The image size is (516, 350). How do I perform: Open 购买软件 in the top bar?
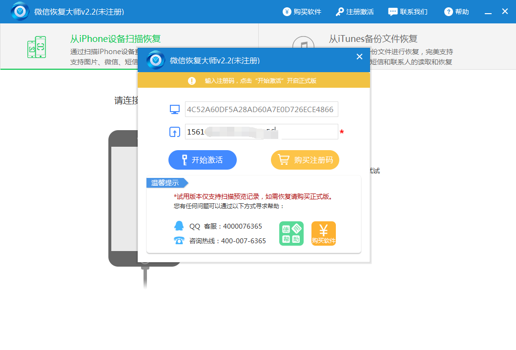tap(302, 12)
